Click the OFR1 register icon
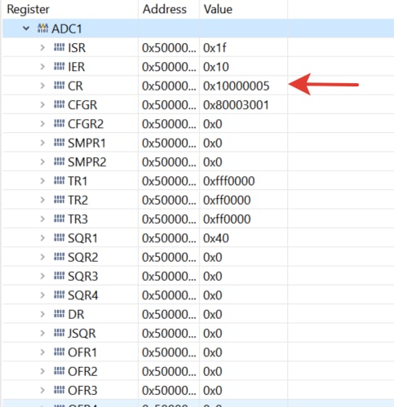 pos(59,352)
